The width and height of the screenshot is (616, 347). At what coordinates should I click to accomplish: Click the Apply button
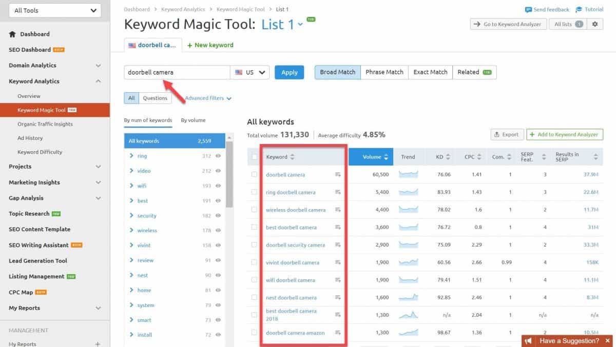coord(289,72)
